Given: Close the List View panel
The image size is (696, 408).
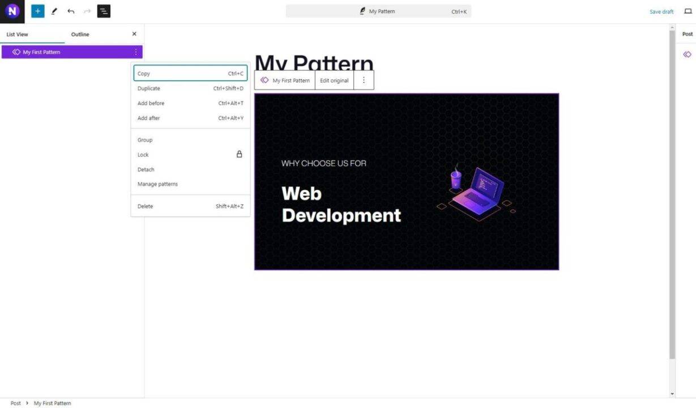Looking at the screenshot, I should (134, 34).
